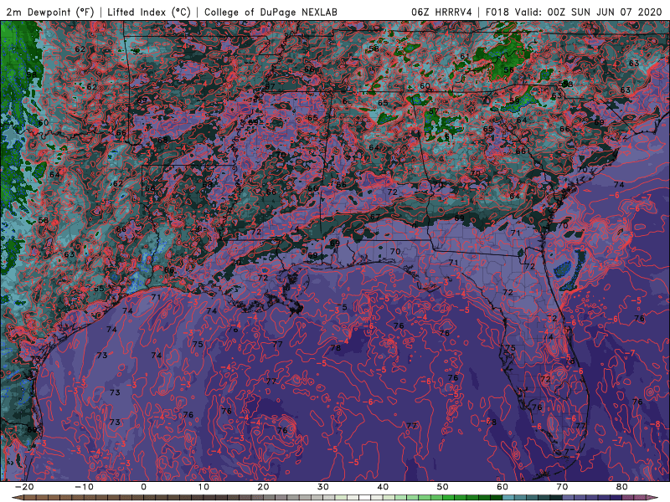The height and width of the screenshot is (502, 670).
Task: Click 'Valid: 00Z SUN JUN 07 2020' text
Action: pyautogui.click(x=589, y=12)
